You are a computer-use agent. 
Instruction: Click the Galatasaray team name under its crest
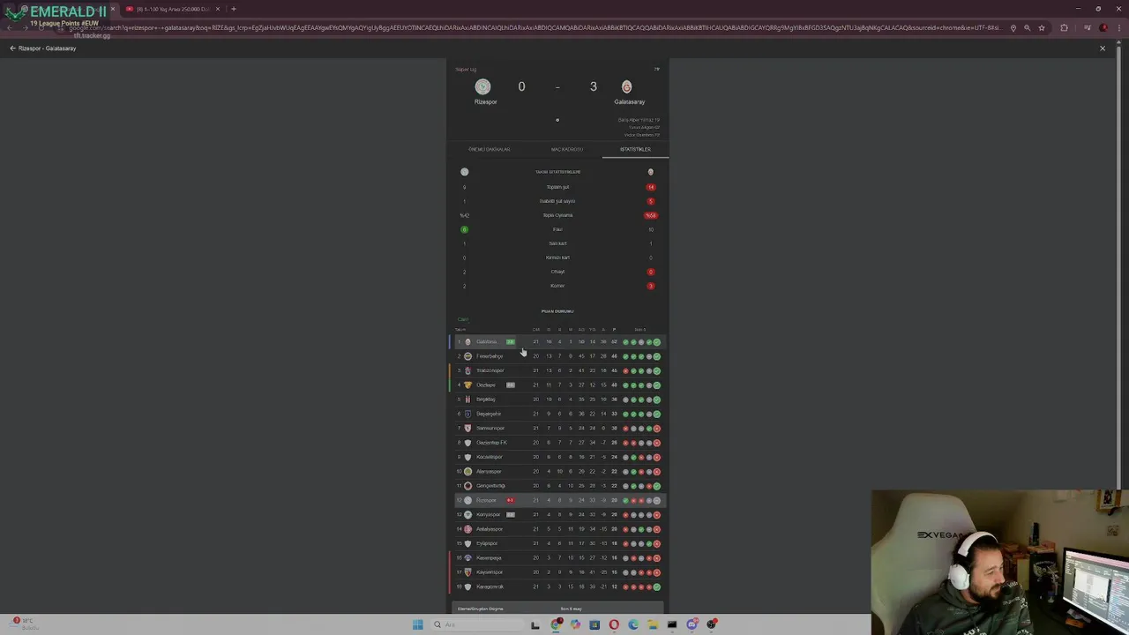[629, 101]
